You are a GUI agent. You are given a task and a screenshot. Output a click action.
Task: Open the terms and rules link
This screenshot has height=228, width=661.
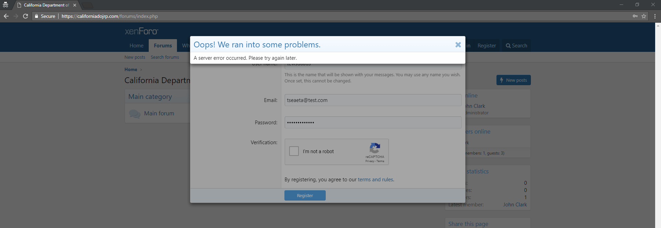click(x=375, y=180)
